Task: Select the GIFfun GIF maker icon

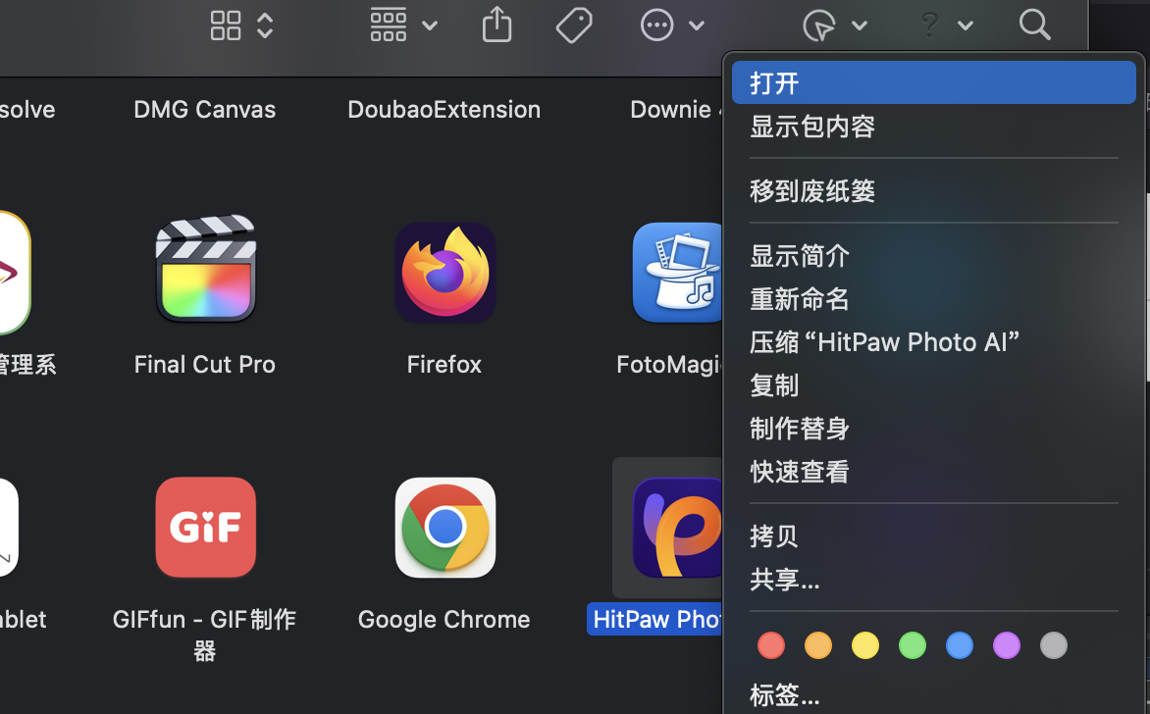Action: 205,527
